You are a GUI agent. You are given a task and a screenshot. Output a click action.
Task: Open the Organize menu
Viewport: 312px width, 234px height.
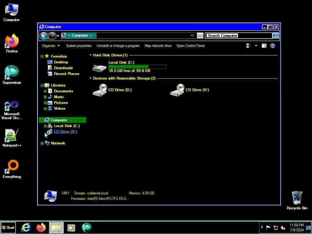[x=51, y=46]
